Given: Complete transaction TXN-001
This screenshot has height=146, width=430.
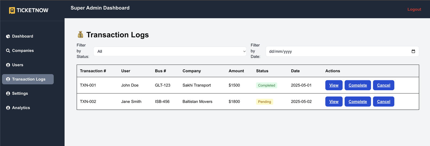Looking at the screenshot, I should tap(358, 85).
